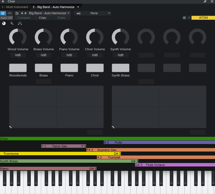
Task: Toggle the Piano macro button
Action: pos(69,68)
